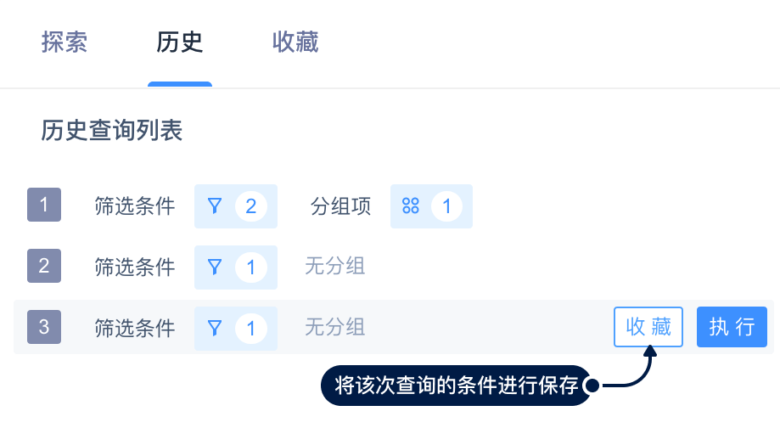Click the grouping grid icon in row 1
This screenshot has height=428, width=780.
(411, 206)
